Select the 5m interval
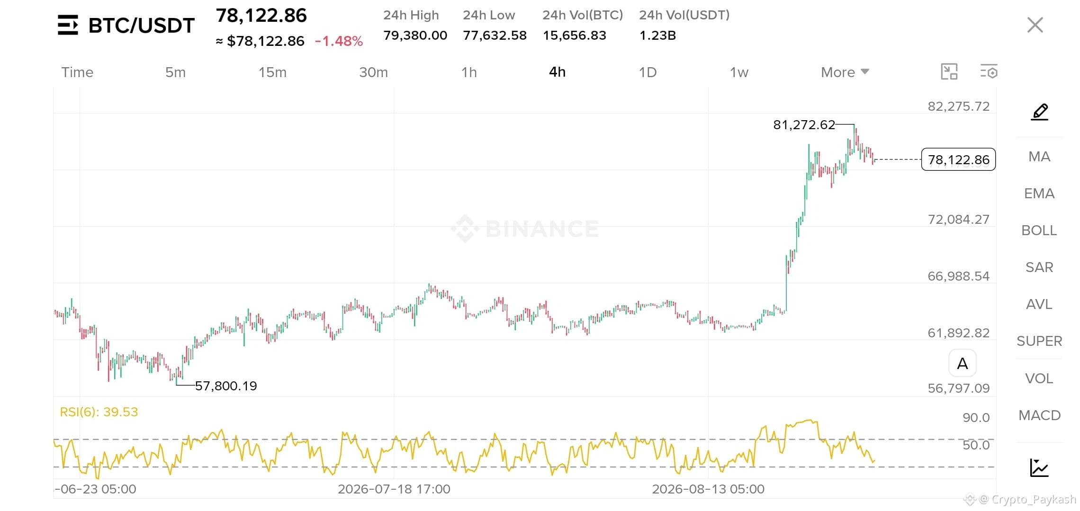Image resolution: width=1080 pixels, height=511 pixels. tap(175, 72)
